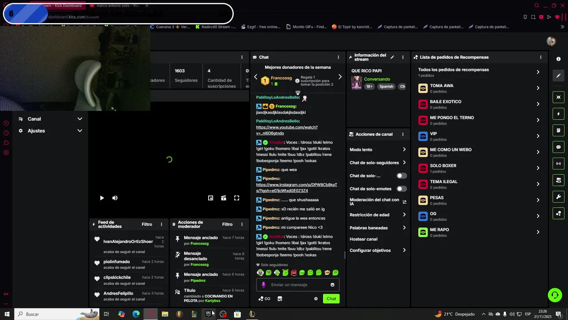568x320 pixels.
Task: Toggle the camera widget icon in right sidebar
Action: click(558, 180)
